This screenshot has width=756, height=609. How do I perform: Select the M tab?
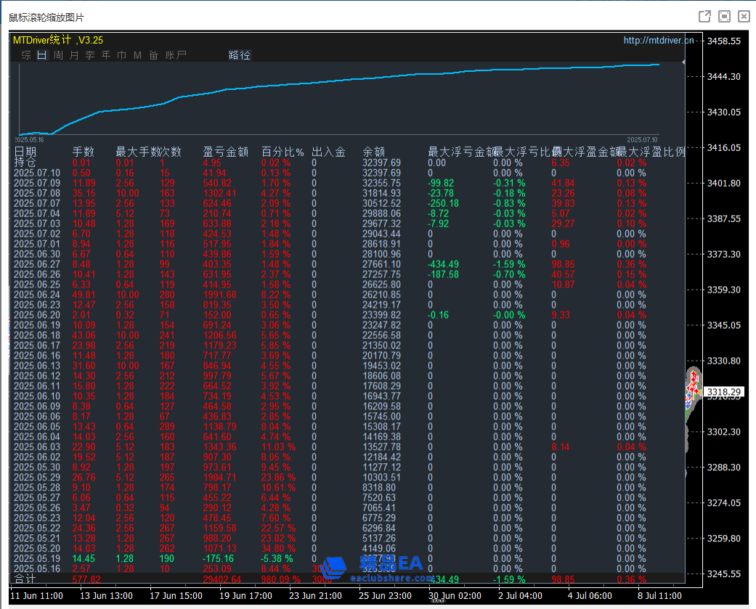pyautogui.click(x=137, y=54)
